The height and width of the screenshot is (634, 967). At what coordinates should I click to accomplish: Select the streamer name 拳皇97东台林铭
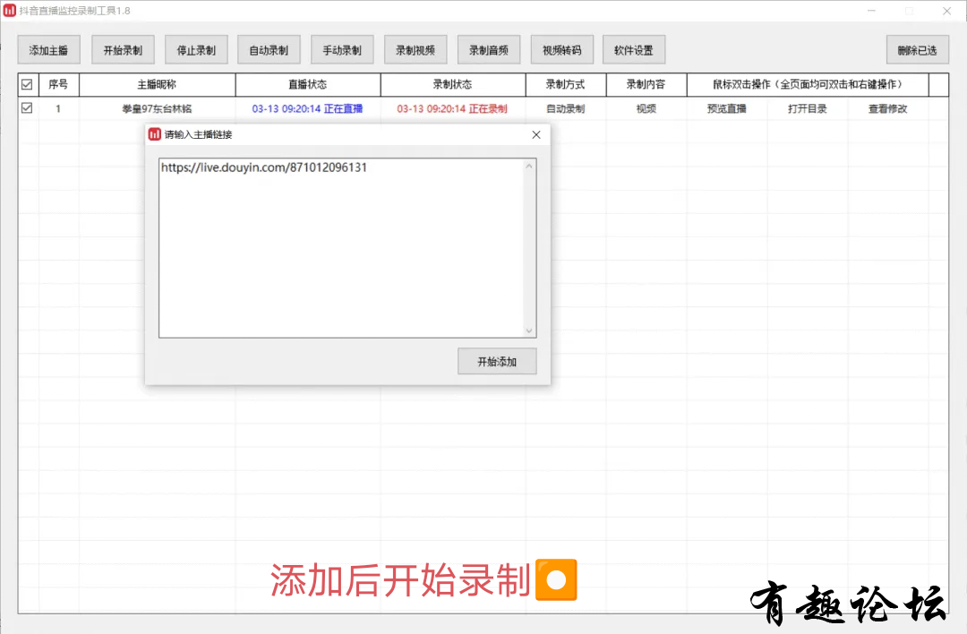click(x=158, y=108)
